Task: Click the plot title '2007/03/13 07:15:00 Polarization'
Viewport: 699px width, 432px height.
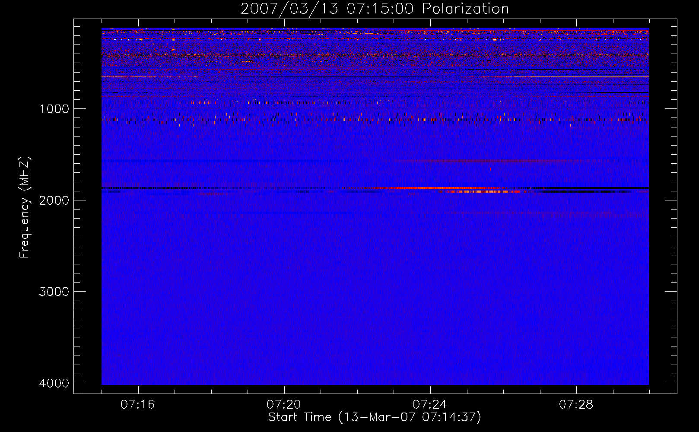Action: click(375, 9)
